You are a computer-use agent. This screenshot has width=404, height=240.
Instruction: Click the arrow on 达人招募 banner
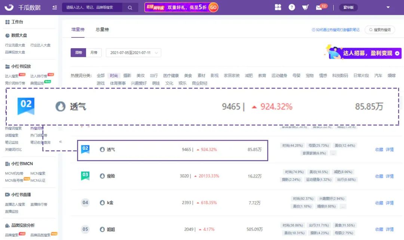(397, 53)
